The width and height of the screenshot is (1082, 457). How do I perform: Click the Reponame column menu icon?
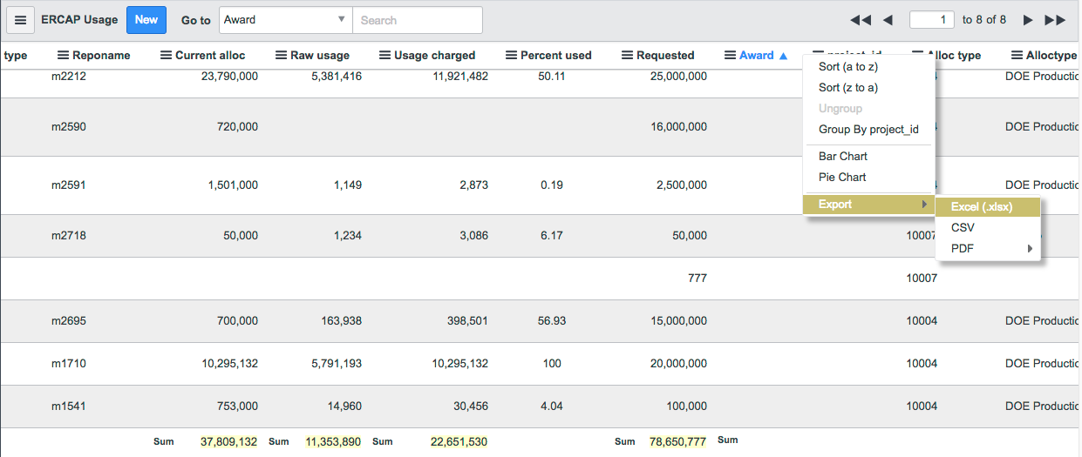[64, 56]
